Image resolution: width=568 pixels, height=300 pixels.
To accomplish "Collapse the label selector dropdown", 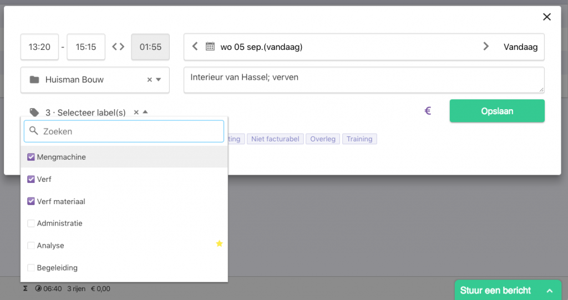I will [x=145, y=113].
